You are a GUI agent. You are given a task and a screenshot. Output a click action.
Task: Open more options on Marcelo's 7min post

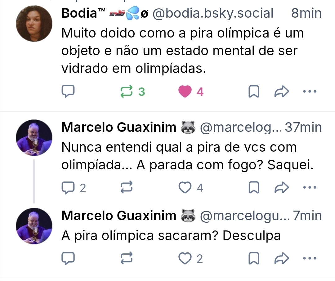pos(309,259)
